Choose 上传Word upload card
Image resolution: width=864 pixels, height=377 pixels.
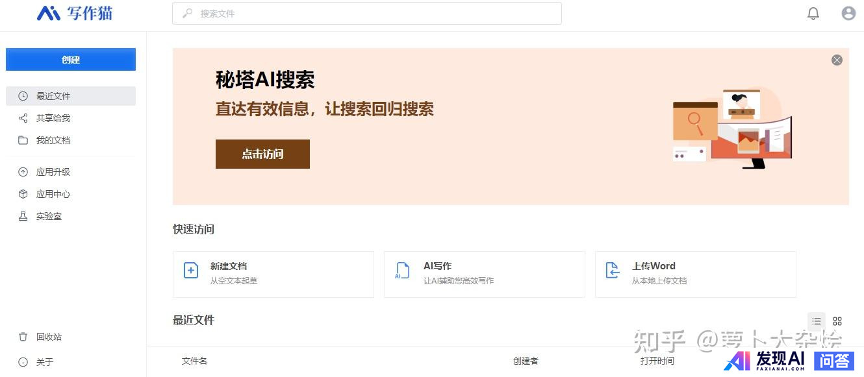[x=695, y=274]
